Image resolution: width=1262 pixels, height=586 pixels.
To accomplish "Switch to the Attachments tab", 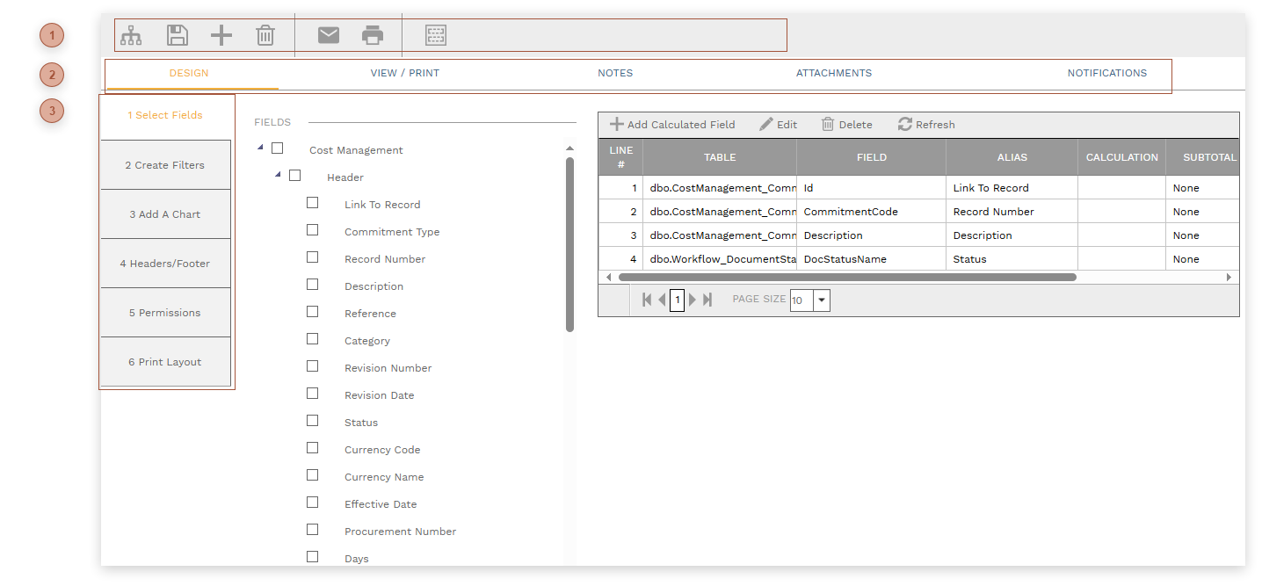I will click(833, 73).
